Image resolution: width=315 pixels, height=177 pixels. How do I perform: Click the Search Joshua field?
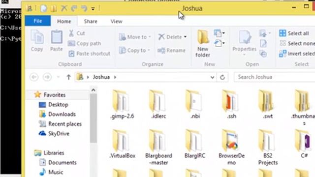tap(275, 77)
